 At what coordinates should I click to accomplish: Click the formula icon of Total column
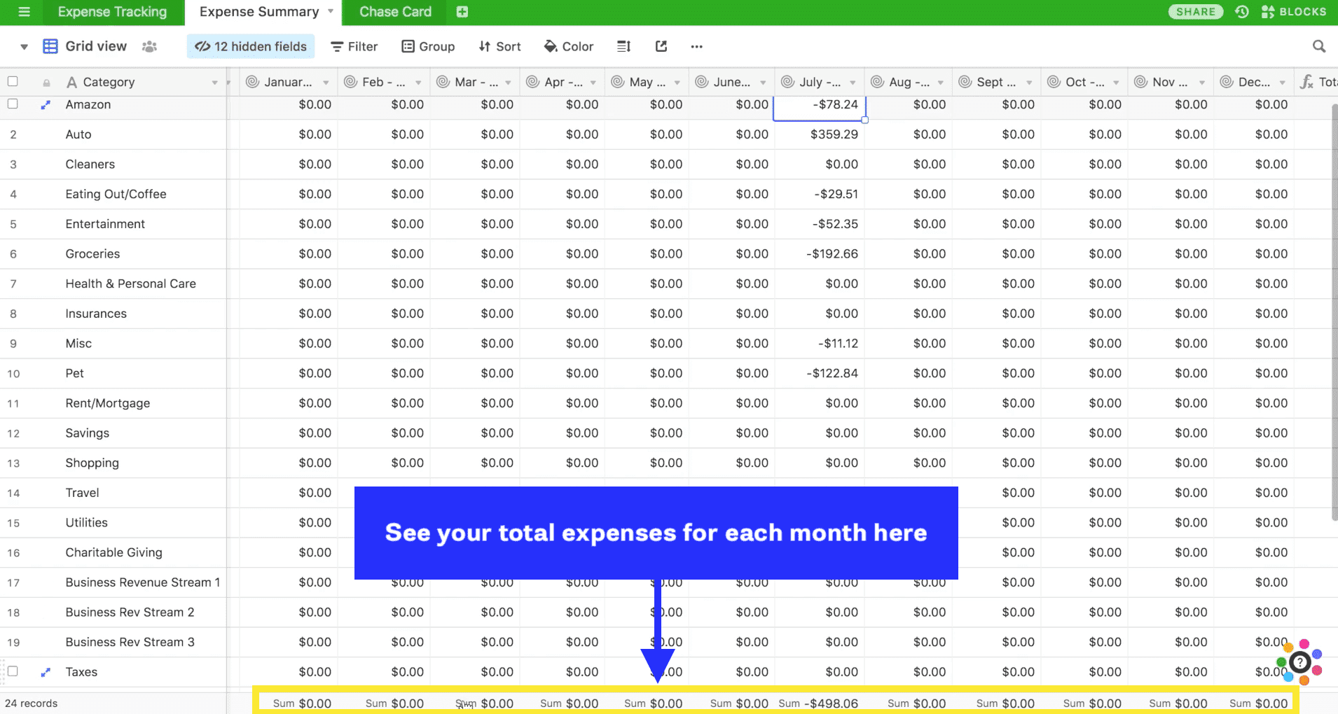(x=1306, y=82)
